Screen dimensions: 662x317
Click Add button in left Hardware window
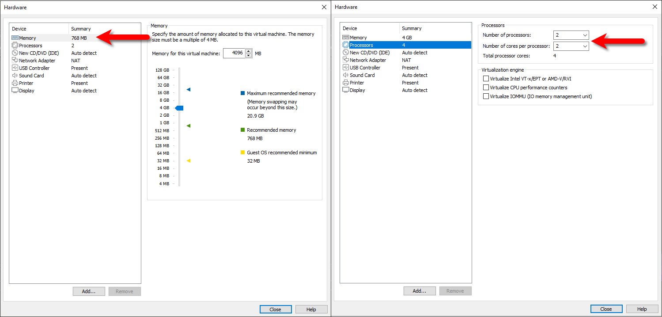[89, 291]
